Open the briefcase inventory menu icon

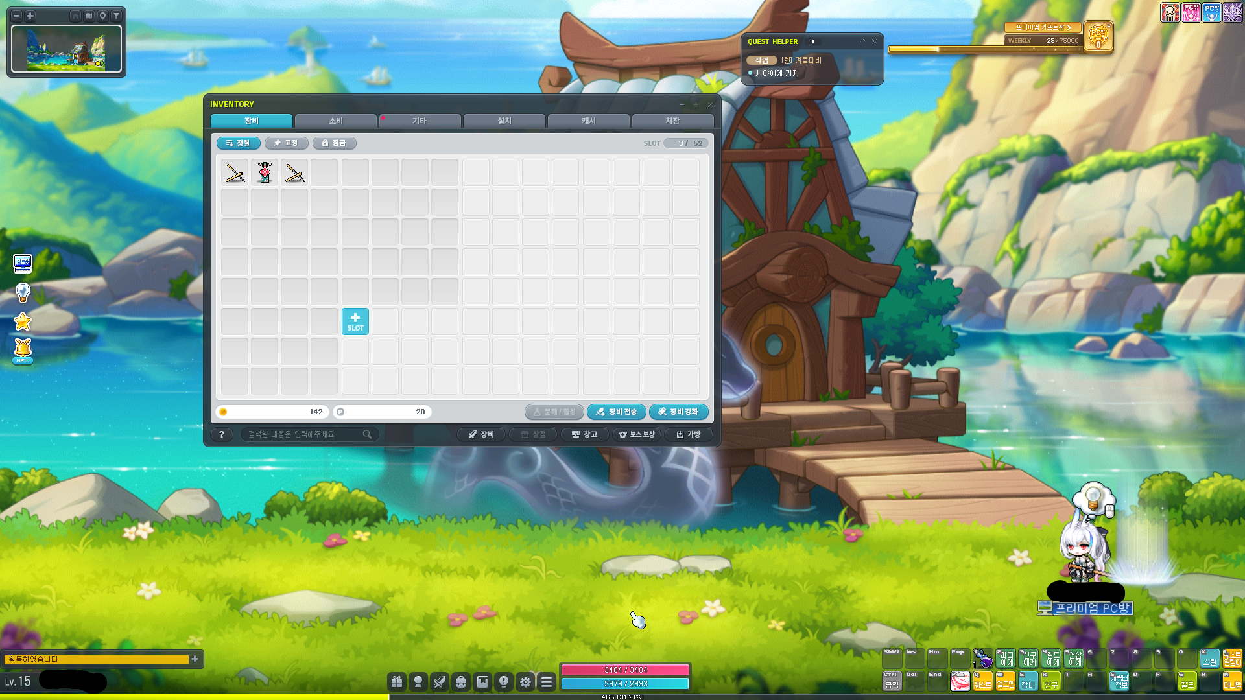[461, 682]
